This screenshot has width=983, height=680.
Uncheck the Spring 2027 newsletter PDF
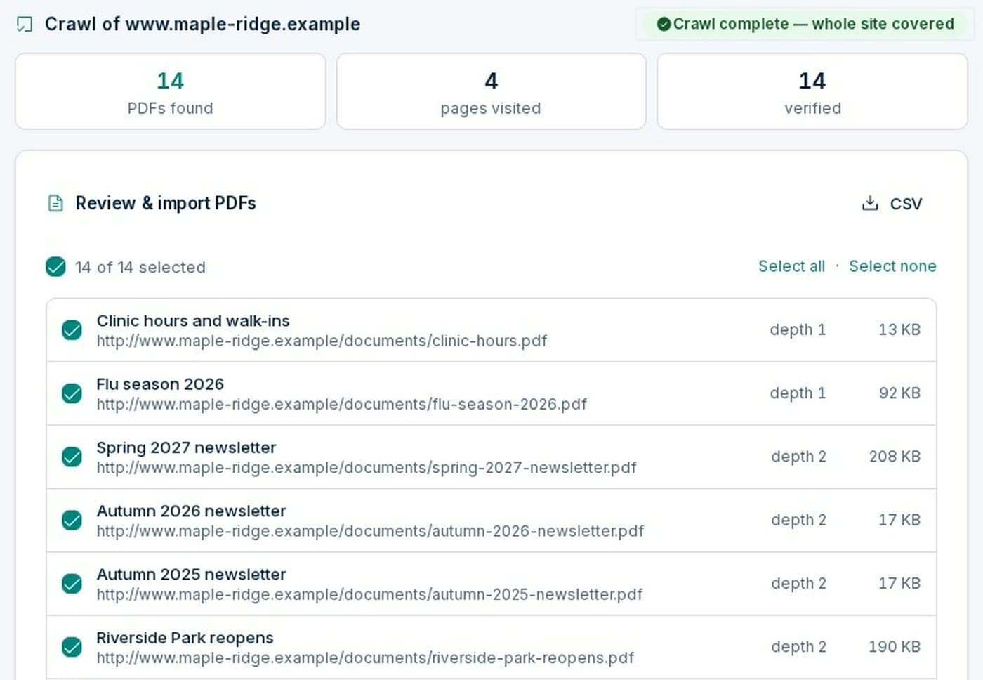[x=72, y=457]
